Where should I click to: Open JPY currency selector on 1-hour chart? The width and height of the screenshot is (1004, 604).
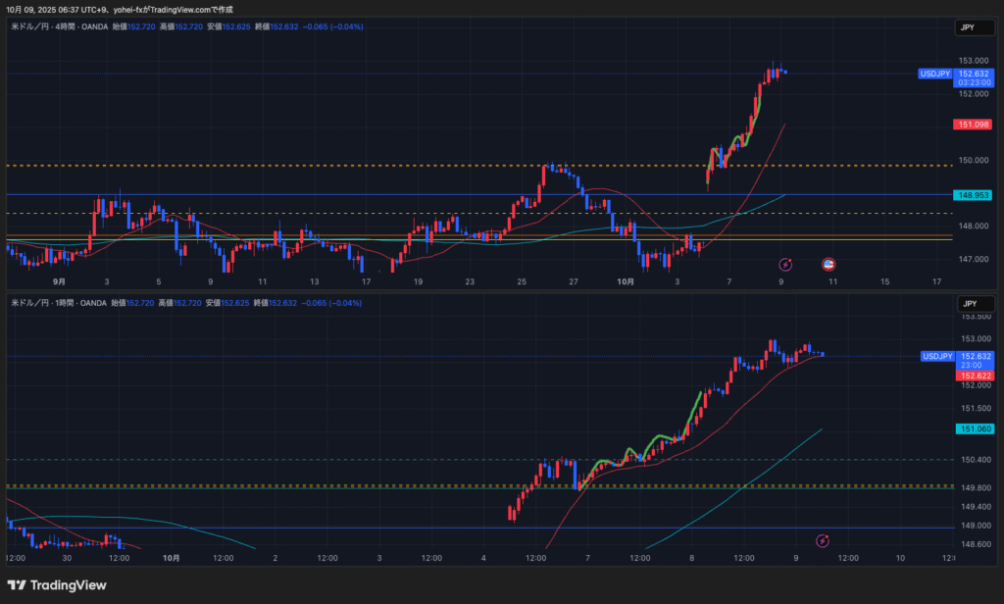pos(967,304)
